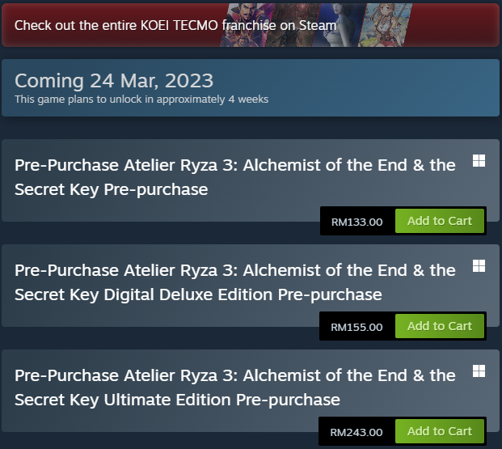Viewport: 502px width, 449px height.
Task: Click the standard Secret Key Pre-purchase title
Action: click(234, 177)
